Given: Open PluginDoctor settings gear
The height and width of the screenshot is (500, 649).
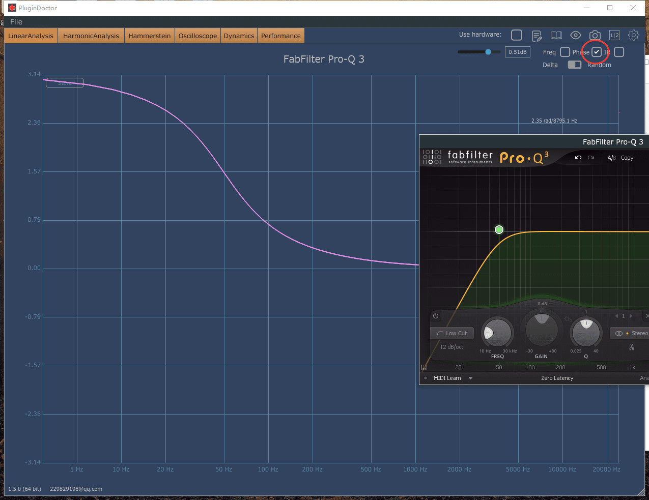Looking at the screenshot, I should coord(634,35).
